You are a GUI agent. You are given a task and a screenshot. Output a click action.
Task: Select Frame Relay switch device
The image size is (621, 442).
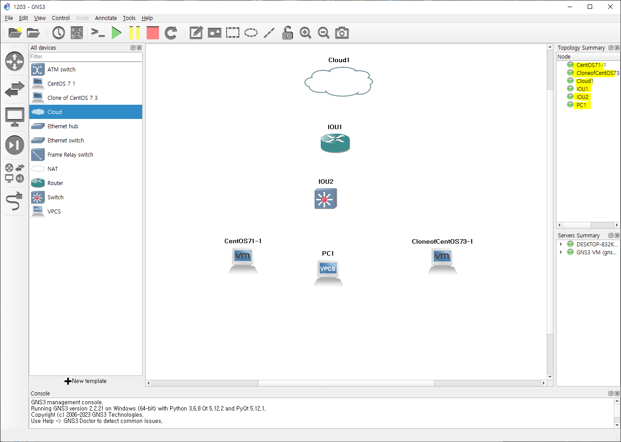pos(86,155)
